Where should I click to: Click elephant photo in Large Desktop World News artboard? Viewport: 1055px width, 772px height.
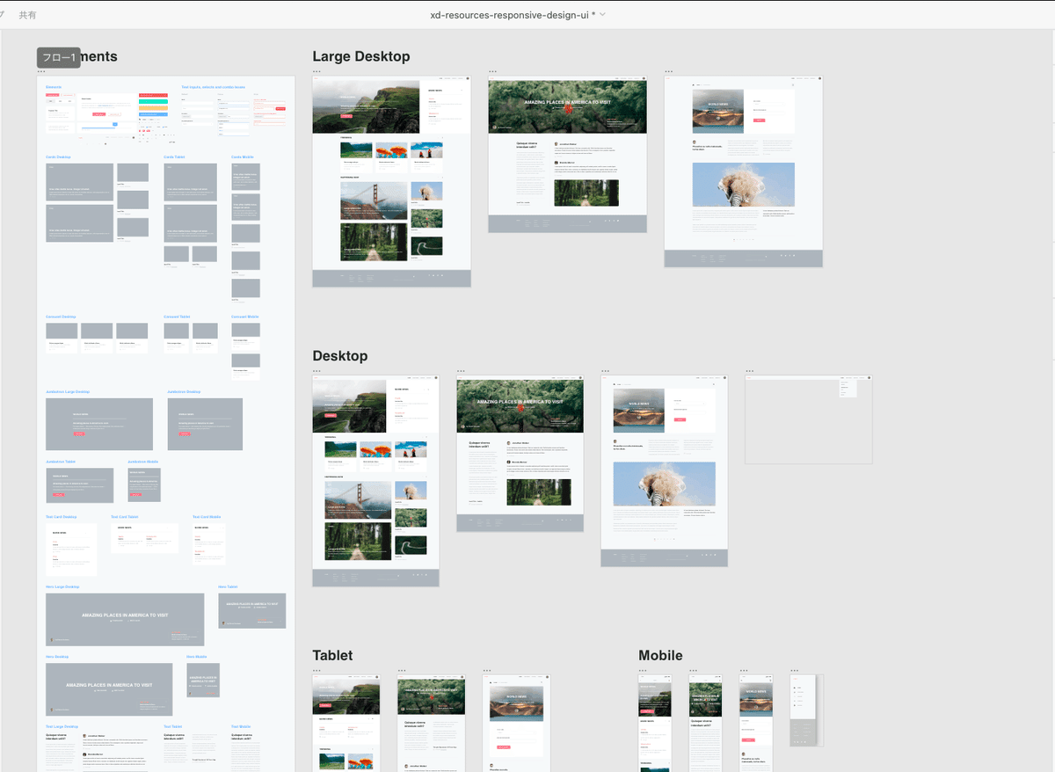743,185
